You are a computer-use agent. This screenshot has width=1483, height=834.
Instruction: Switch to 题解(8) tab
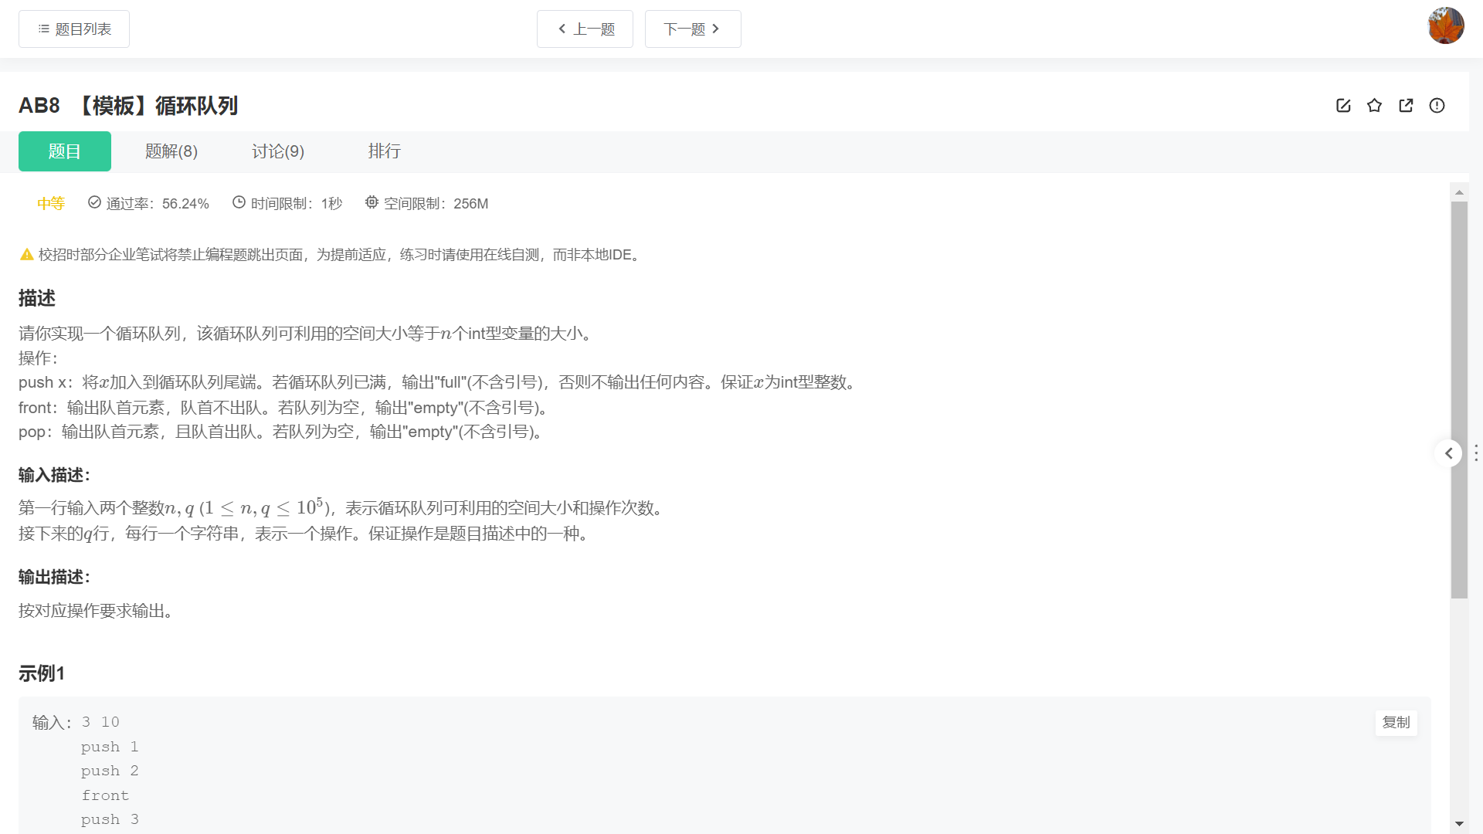coord(171,151)
